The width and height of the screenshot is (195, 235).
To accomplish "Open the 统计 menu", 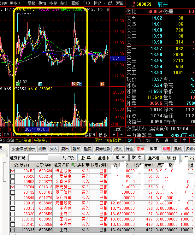I will pyautogui.click(x=64, y=3).
